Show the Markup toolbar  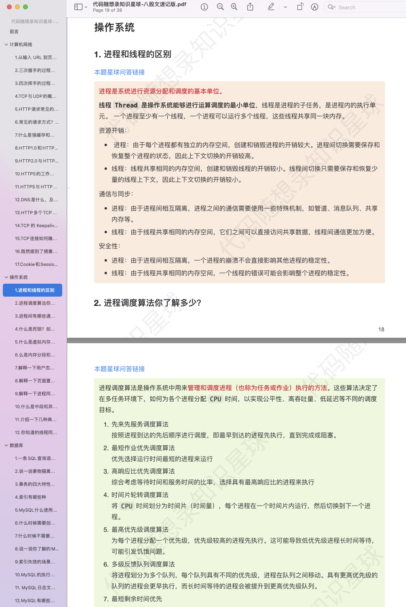(x=315, y=7)
